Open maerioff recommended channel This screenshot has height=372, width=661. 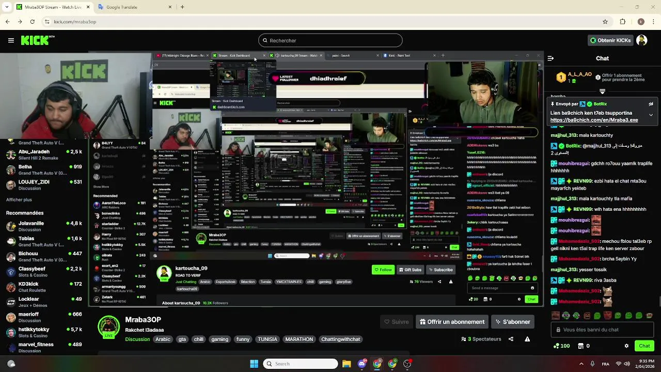44,317
